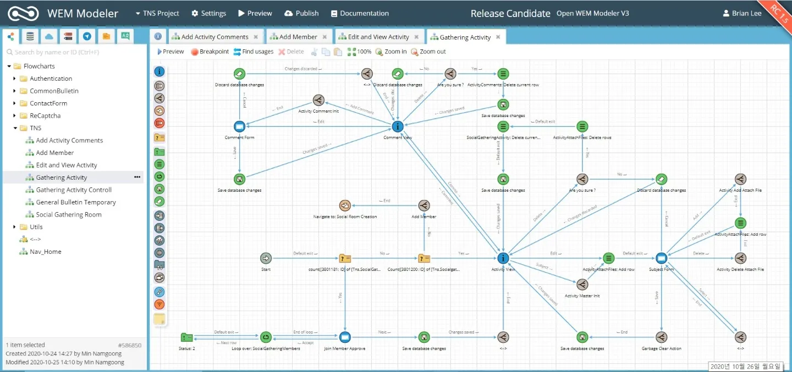Click the cloud icon tab in left panel
The image size is (792, 372).
pyautogui.click(x=49, y=37)
